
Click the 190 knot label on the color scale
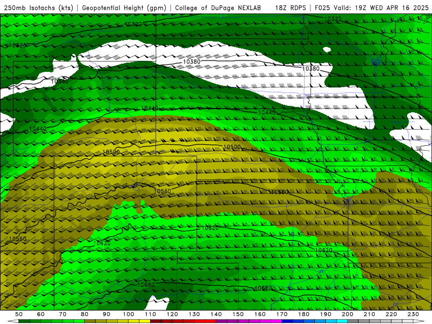tap(326, 314)
